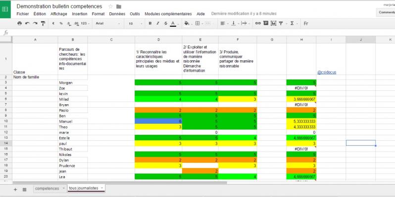Select column D header

click(158, 39)
